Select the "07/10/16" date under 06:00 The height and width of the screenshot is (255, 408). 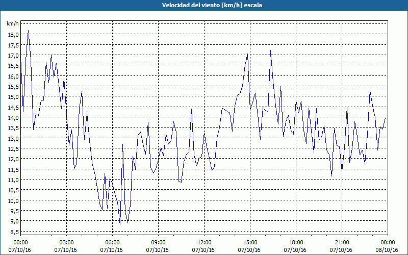click(x=112, y=250)
